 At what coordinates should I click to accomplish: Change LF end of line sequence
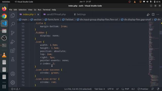click(117, 89)
